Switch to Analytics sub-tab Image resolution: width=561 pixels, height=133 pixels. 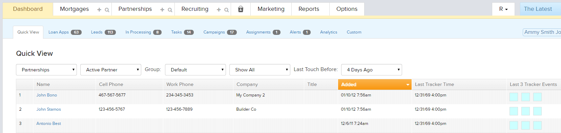329,32
